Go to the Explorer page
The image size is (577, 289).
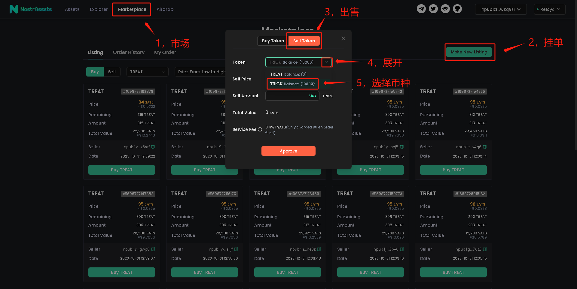coord(99,9)
